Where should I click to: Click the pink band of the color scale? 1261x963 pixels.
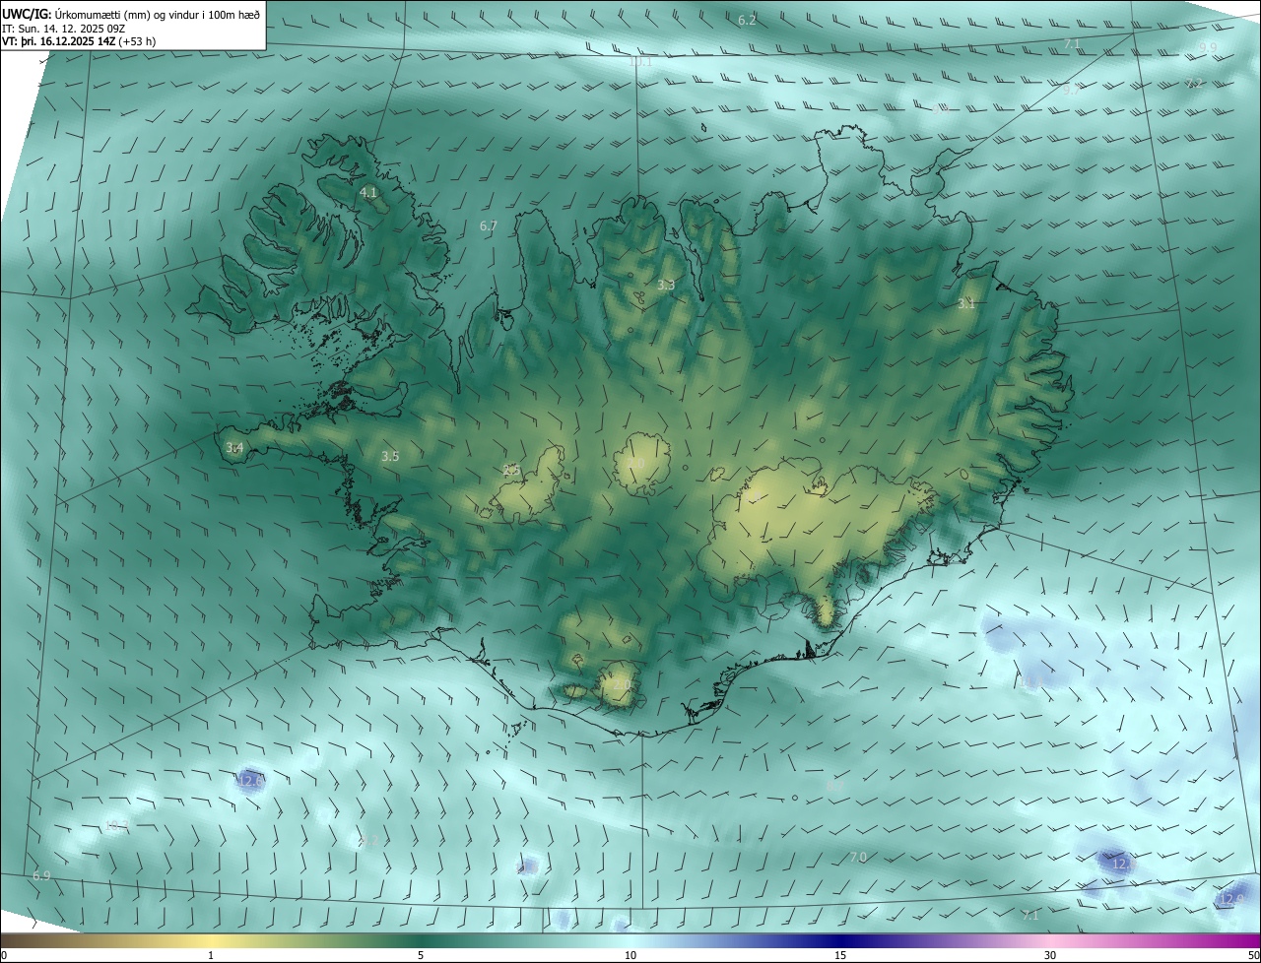point(1050,940)
